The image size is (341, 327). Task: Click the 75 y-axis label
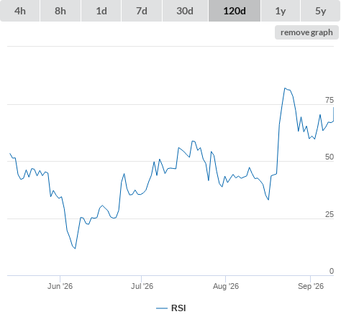329,100
